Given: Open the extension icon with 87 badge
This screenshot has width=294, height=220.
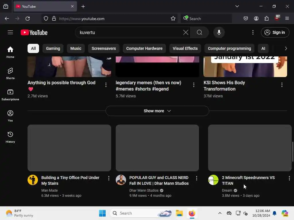Looking at the screenshot, I should click(277, 18).
